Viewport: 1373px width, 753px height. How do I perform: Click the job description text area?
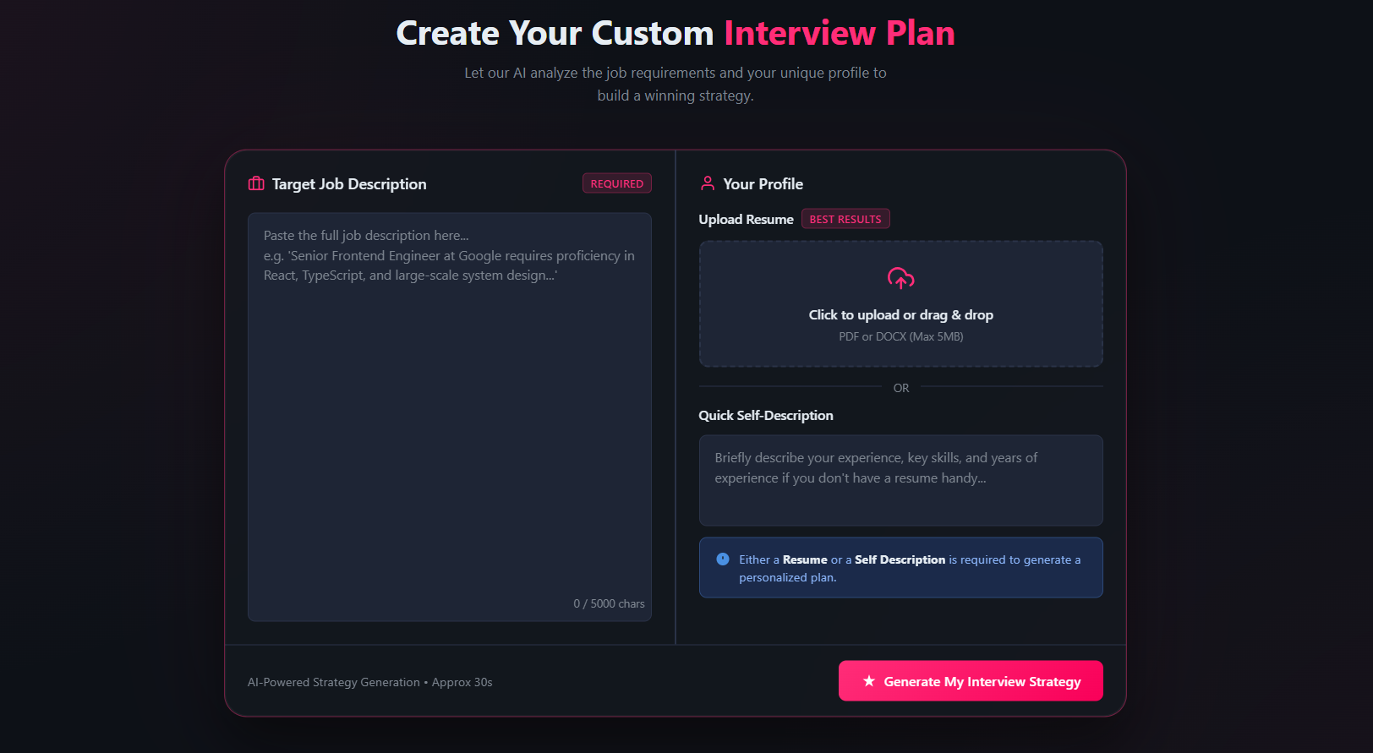tap(450, 417)
